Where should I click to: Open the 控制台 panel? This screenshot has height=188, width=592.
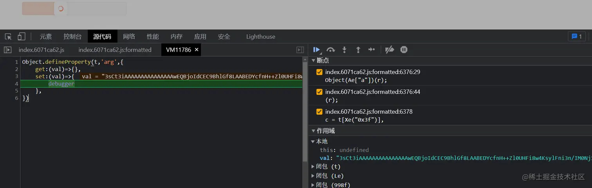[x=73, y=36]
